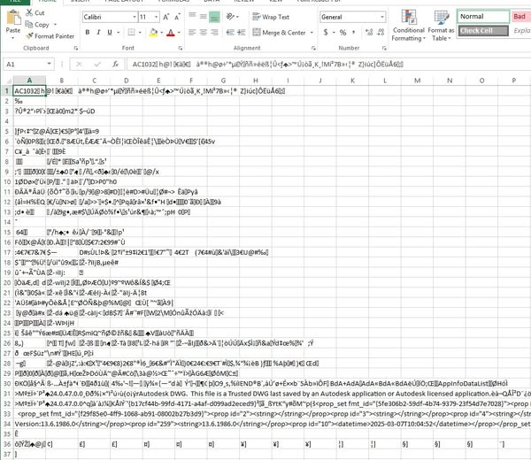Apply the Normal cell style
The width and height of the screenshot is (531, 460).
[x=481, y=17]
